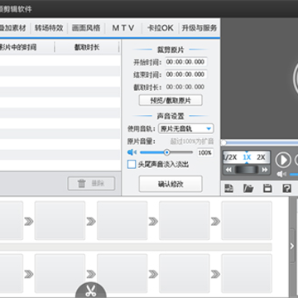Click the 截取时长 column header

tap(87, 47)
